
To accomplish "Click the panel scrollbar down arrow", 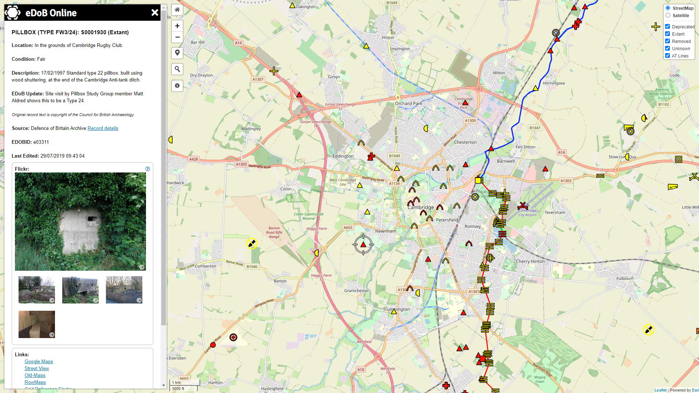I will [x=163, y=385].
